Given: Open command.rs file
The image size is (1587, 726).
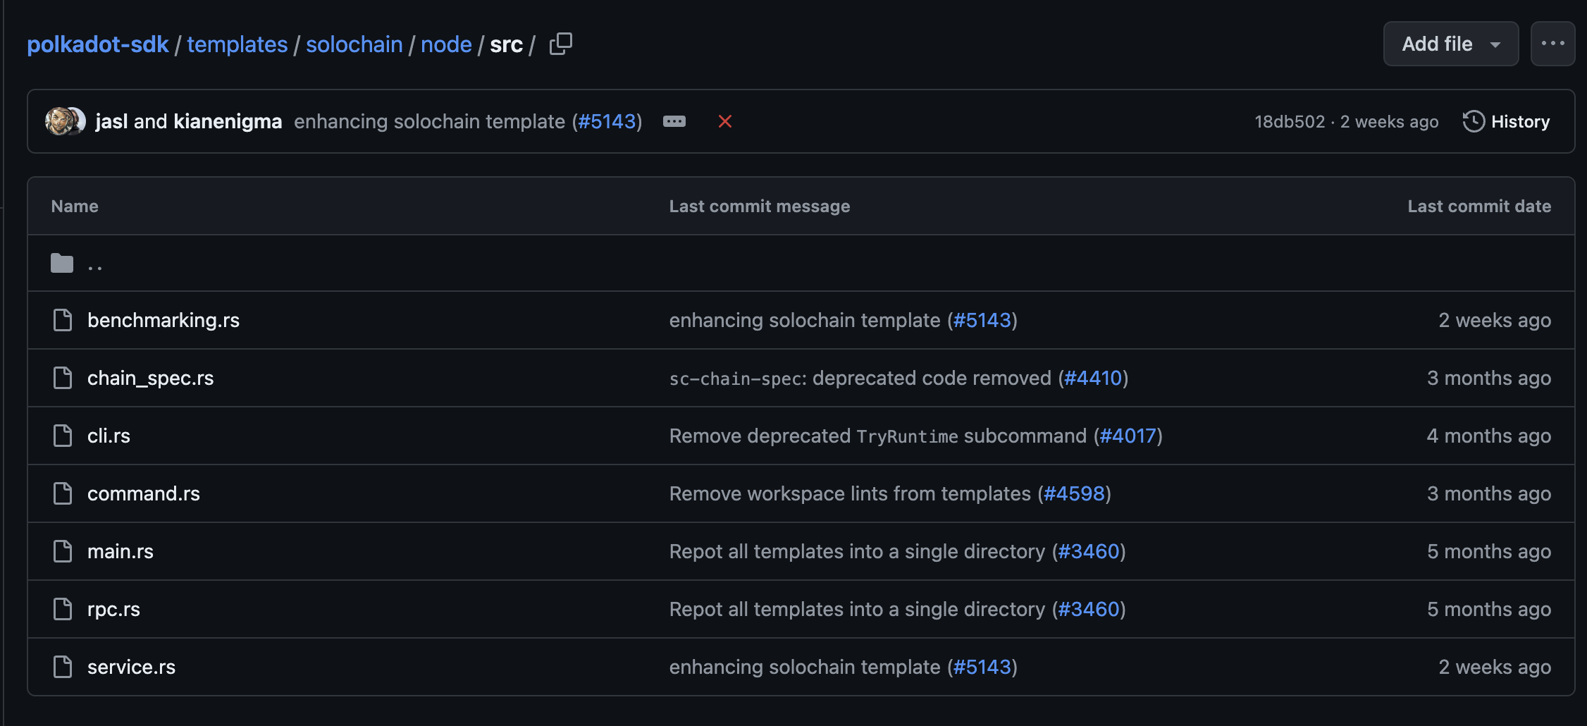Looking at the screenshot, I should click(x=144, y=493).
